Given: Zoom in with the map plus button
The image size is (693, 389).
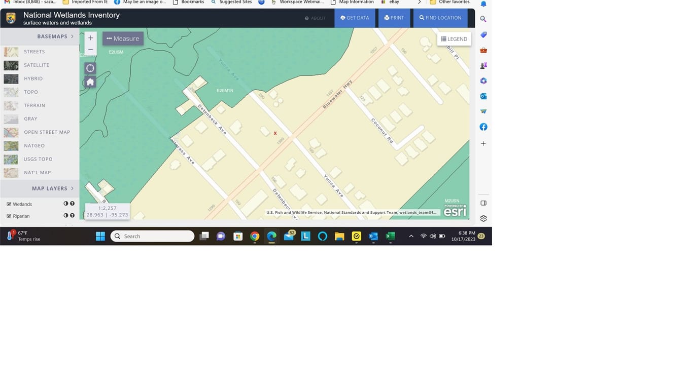Looking at the screenshot, I should click(x=90, y=38).
